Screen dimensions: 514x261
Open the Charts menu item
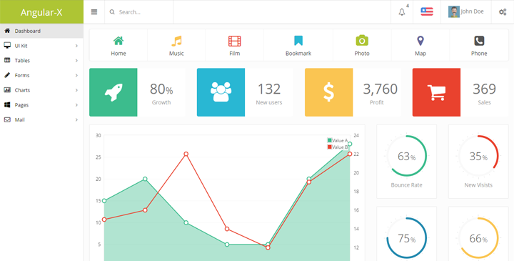pyautogui.click(x=41, y=90)
